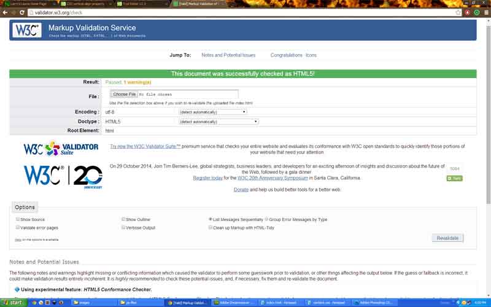The width and height of the screenshot is (491, 307).
Task: Click the Windows Start button
Action: pos(12,303)
